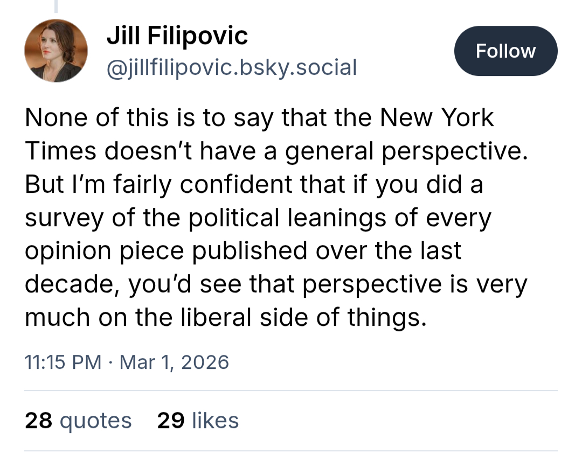Click the Mar 1, 2026 date
582x454 pixels.
(x=174, y=362)
